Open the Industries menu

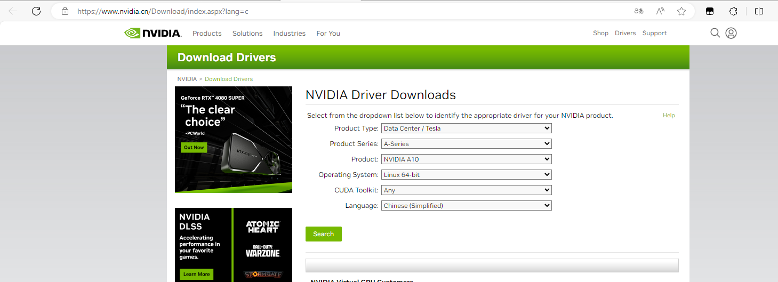tap(290, 33)
